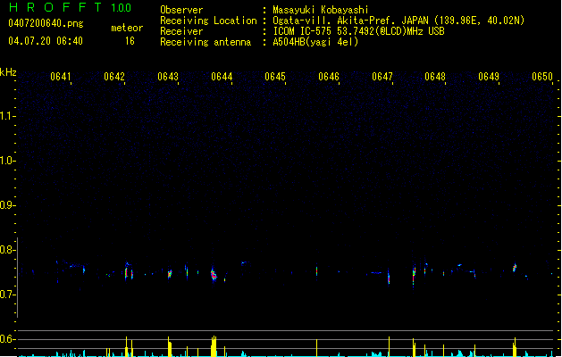Click the 1.0 kHz axis label
562x357 pixels.
pyautogui.click(x=7, y=161)
